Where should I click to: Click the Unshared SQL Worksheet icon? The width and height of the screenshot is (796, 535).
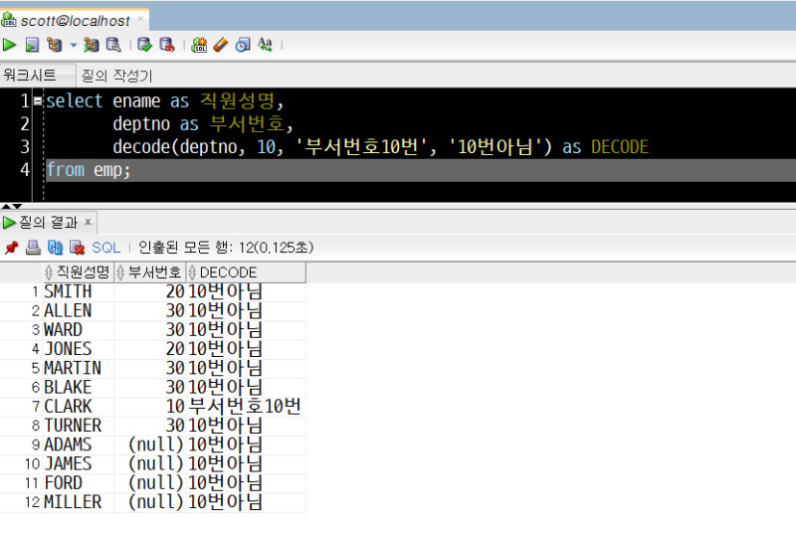[x=199, y=45]
